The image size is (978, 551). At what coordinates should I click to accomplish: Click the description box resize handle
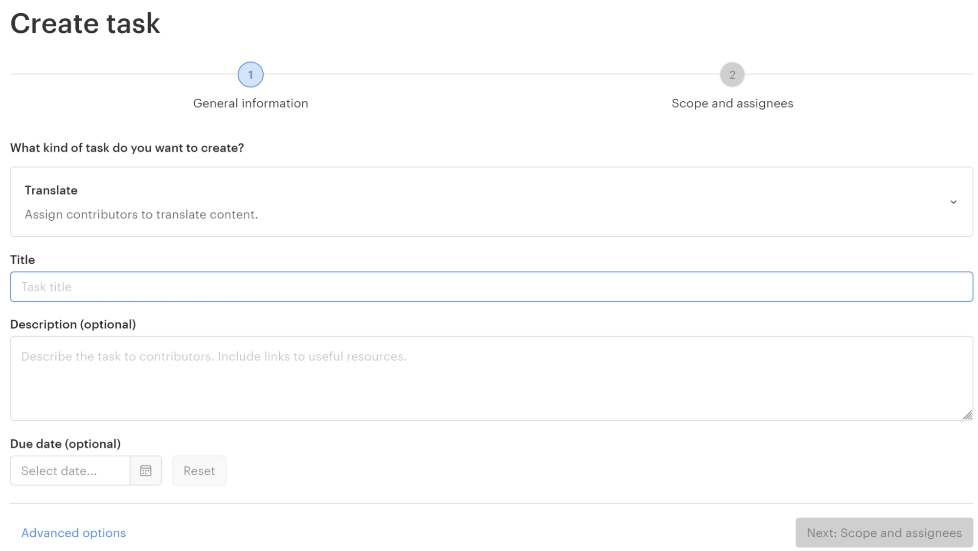[967, 415]
